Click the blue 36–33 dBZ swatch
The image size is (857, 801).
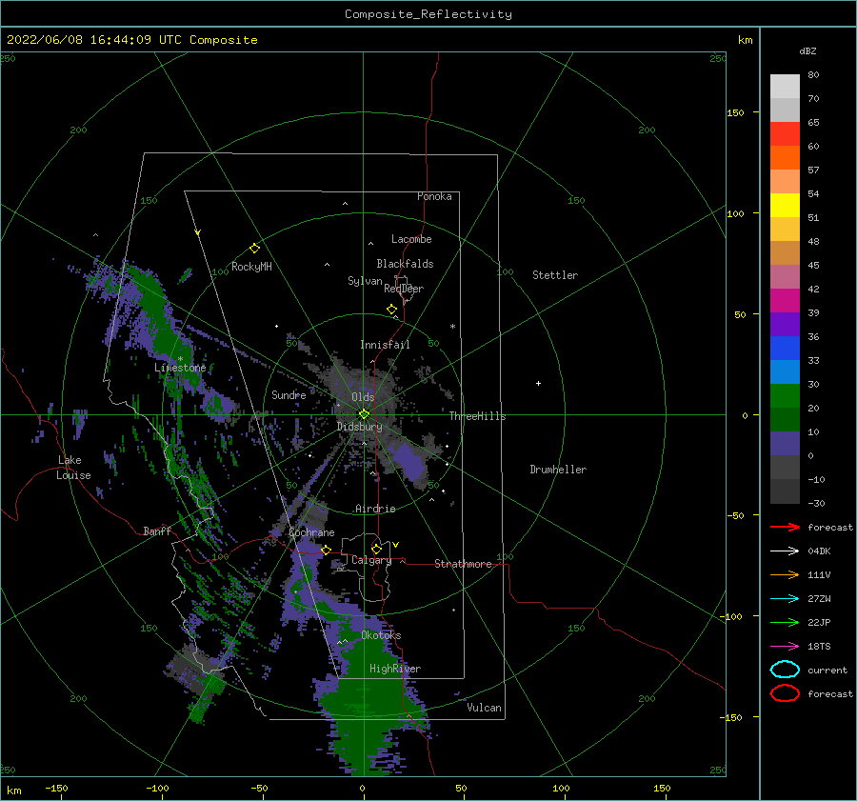click(x=785, y=348)
